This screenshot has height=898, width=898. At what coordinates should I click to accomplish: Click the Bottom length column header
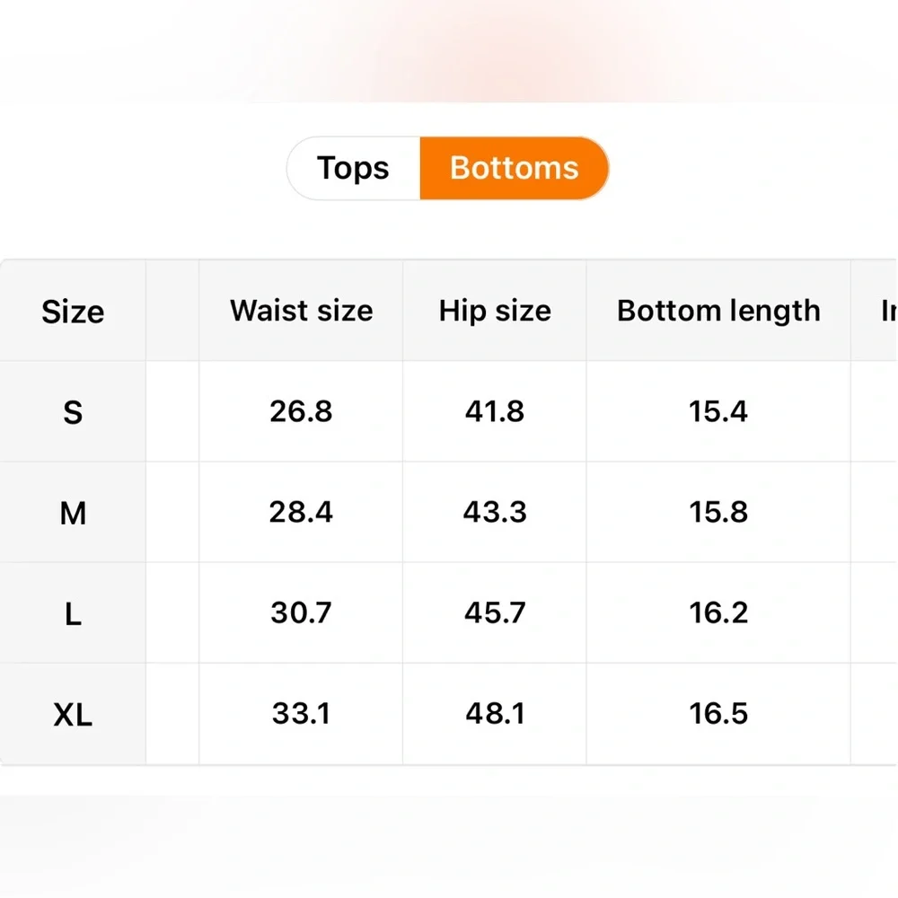tap(718, 311)
